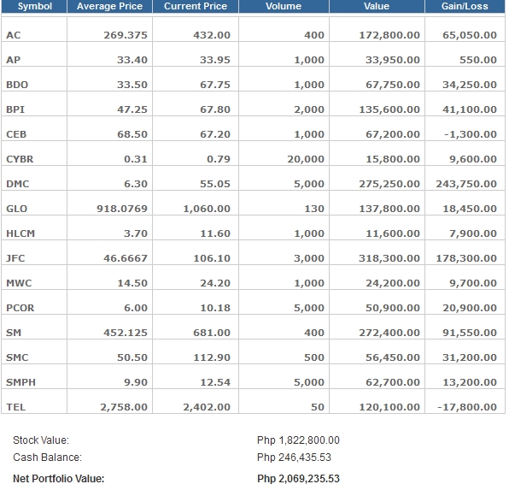Image resolution: width=509 pixels, height=490 pixels.
Task: Click AP current price 33.95
Action: coord(215,60)
